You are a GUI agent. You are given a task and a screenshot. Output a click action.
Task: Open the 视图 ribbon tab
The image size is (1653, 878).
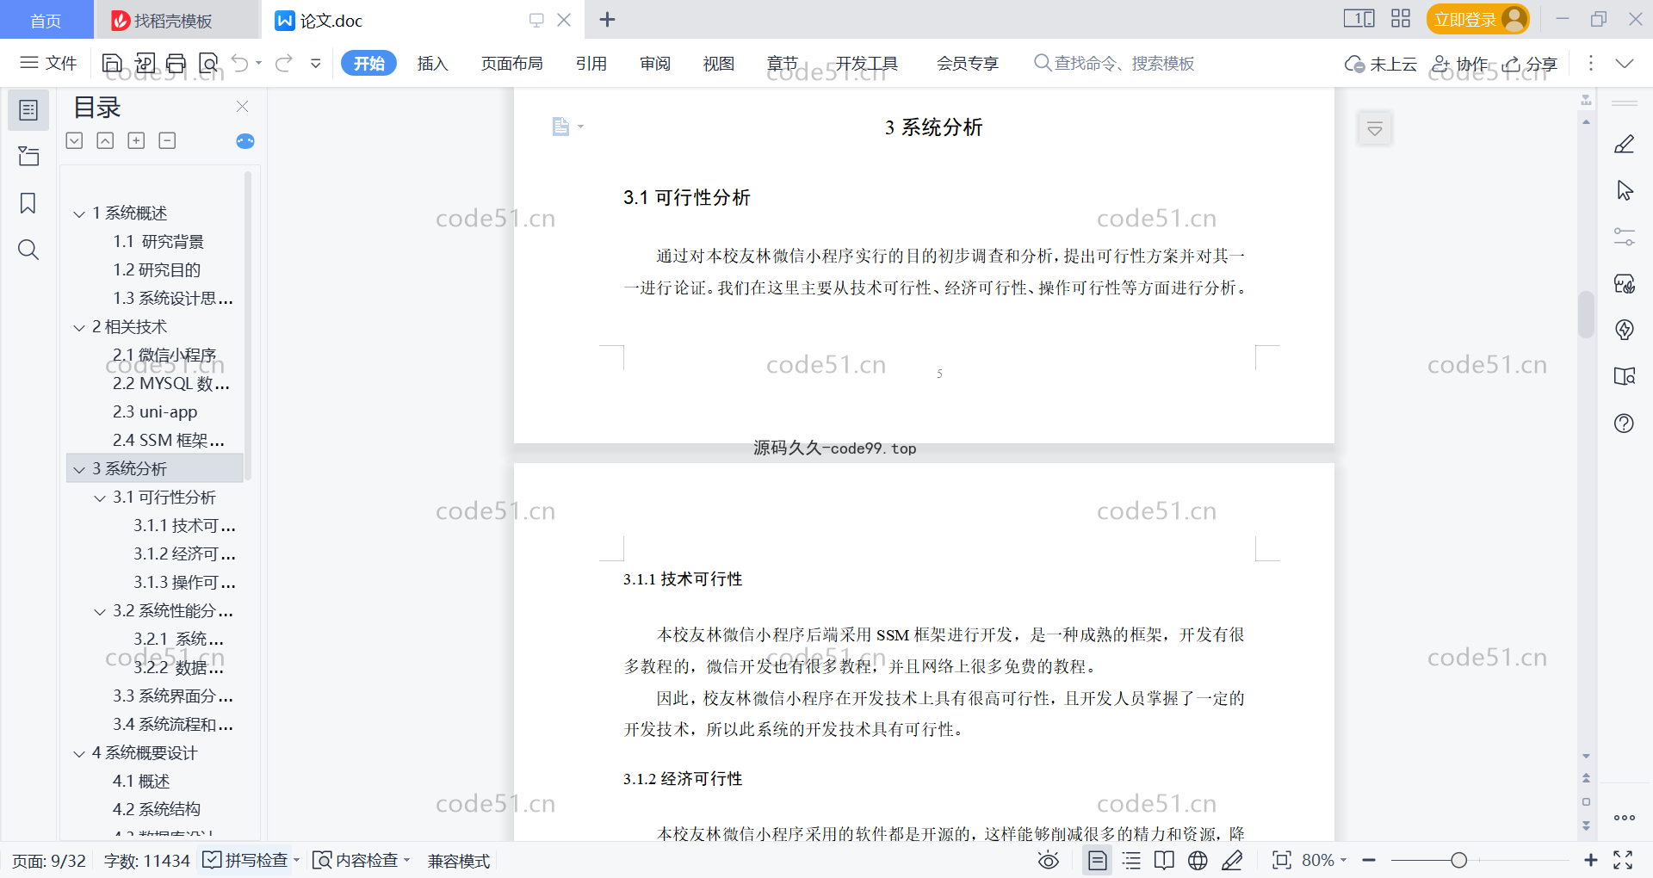click(719, 63)
